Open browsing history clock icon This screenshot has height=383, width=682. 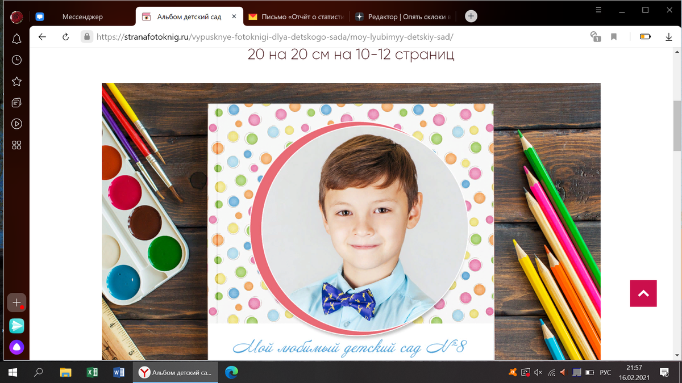click(x=16, y=60)
